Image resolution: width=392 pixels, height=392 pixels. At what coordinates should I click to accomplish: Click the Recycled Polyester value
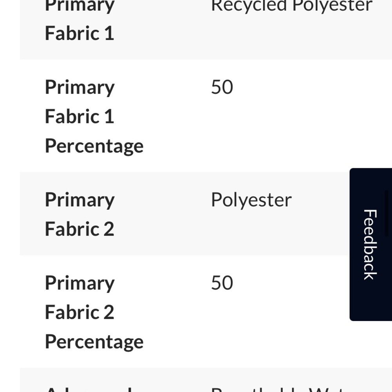[x=291, y=5]
